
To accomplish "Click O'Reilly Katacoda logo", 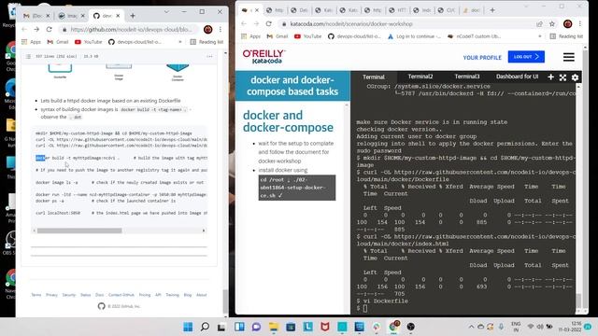I will coord(263,57).
